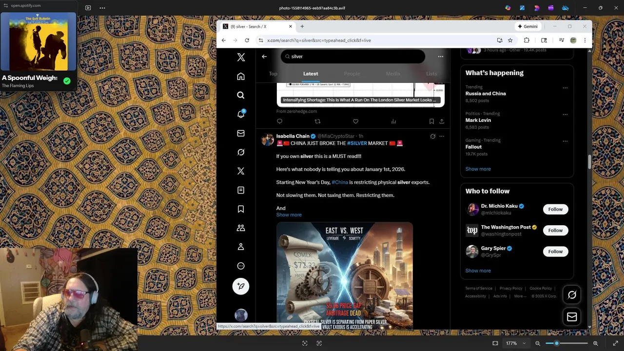Screen dimensions: 624x351
Task: Click #China hashtag in post
Action: point(340,182)
